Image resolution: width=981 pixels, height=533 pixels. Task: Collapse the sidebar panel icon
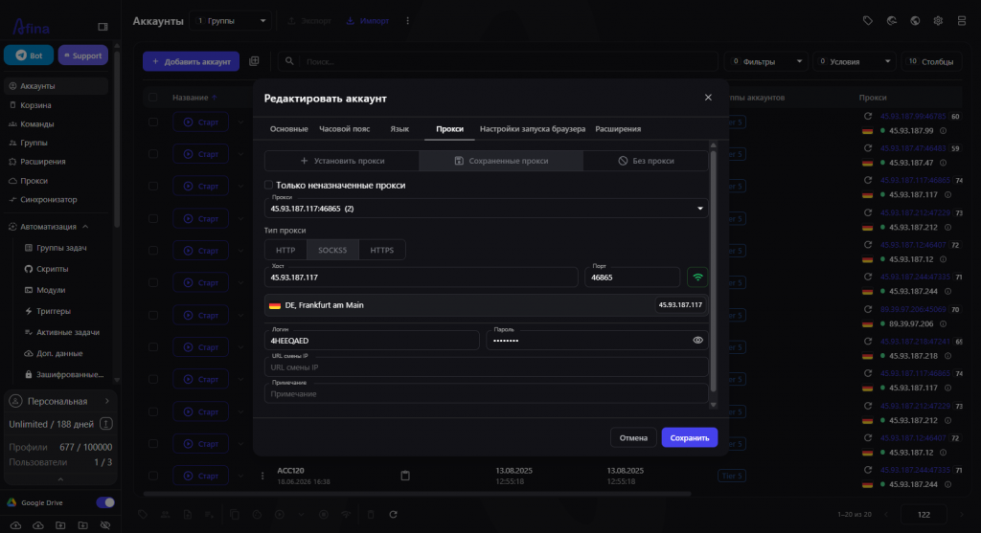(x=103, y=27)
